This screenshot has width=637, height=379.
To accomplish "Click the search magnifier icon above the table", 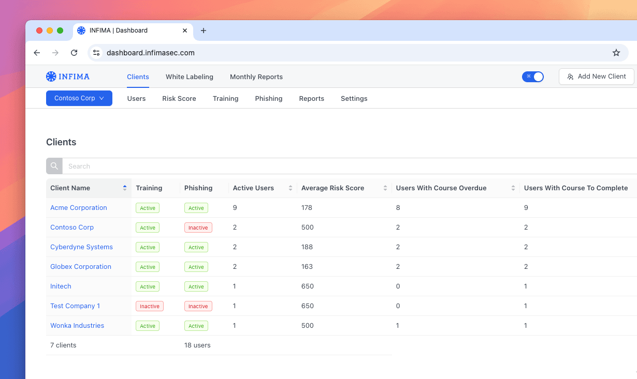I will (x=54, y=165).
